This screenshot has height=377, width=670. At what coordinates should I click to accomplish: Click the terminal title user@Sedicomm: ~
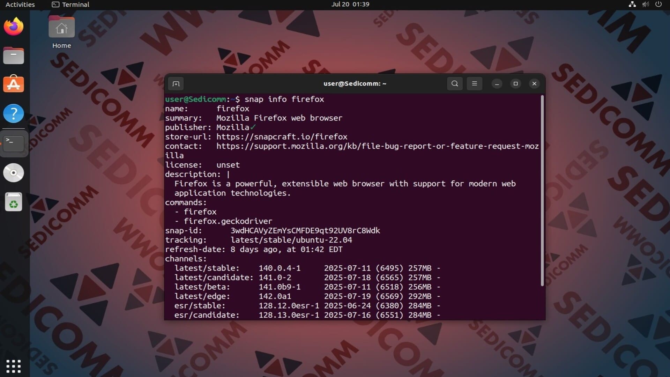(355, 84)
